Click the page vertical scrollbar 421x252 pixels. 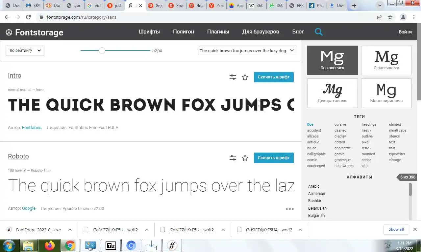click(419, 62)
